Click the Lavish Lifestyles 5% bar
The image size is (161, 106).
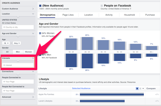(102, 101)
